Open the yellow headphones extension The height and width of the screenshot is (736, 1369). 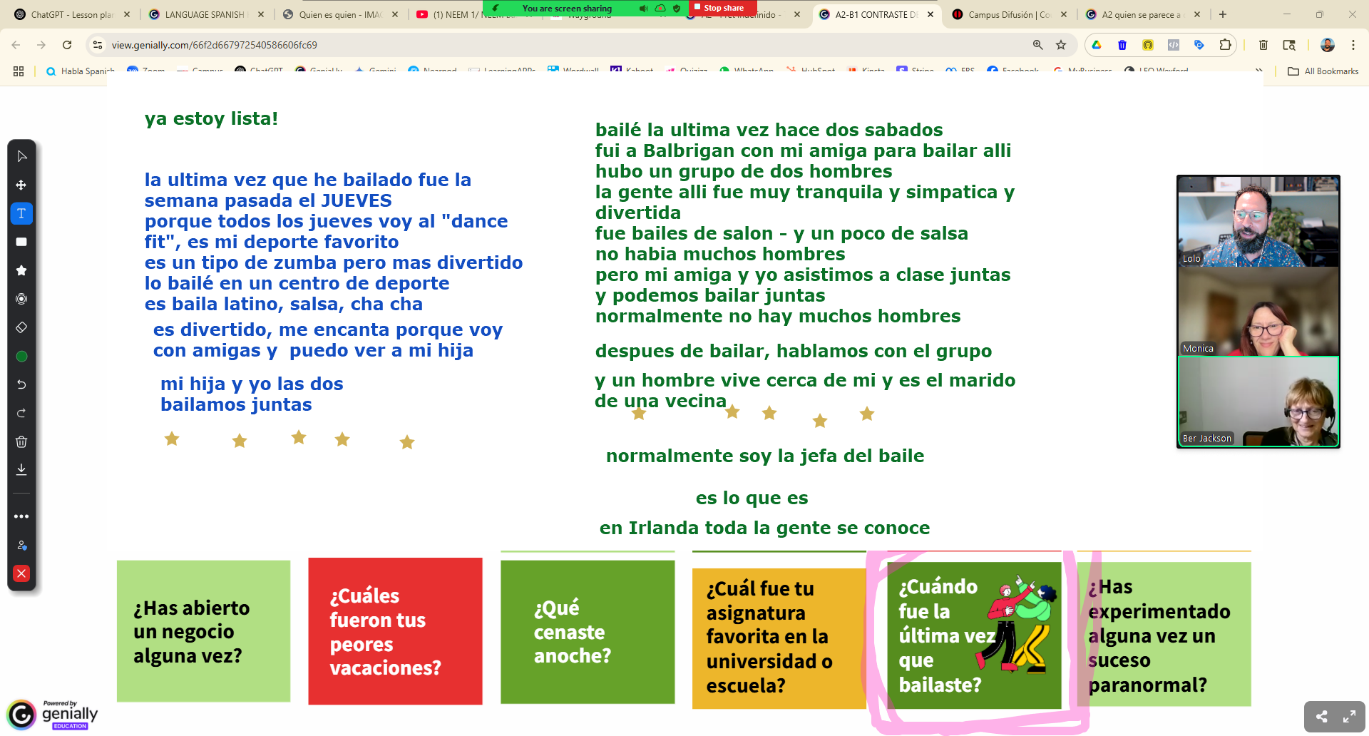[x=1148, y=45]
